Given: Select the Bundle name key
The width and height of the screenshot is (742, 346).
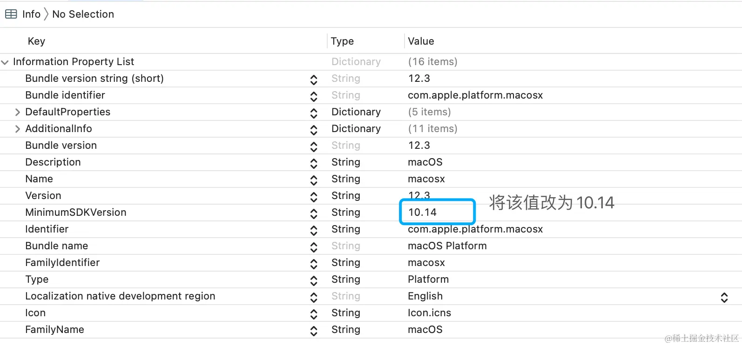Looking at the screenshot, I should (56, 246).
